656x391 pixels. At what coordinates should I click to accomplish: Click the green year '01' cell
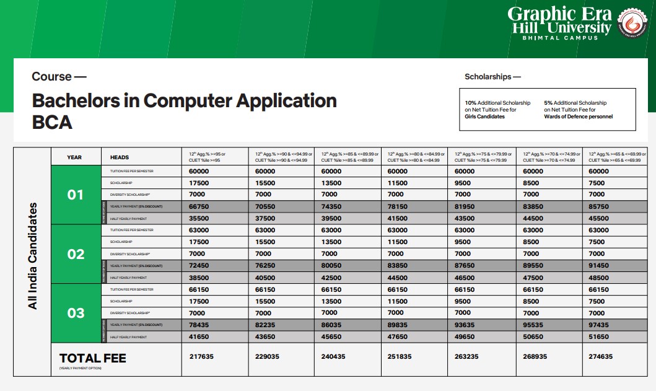76,195
